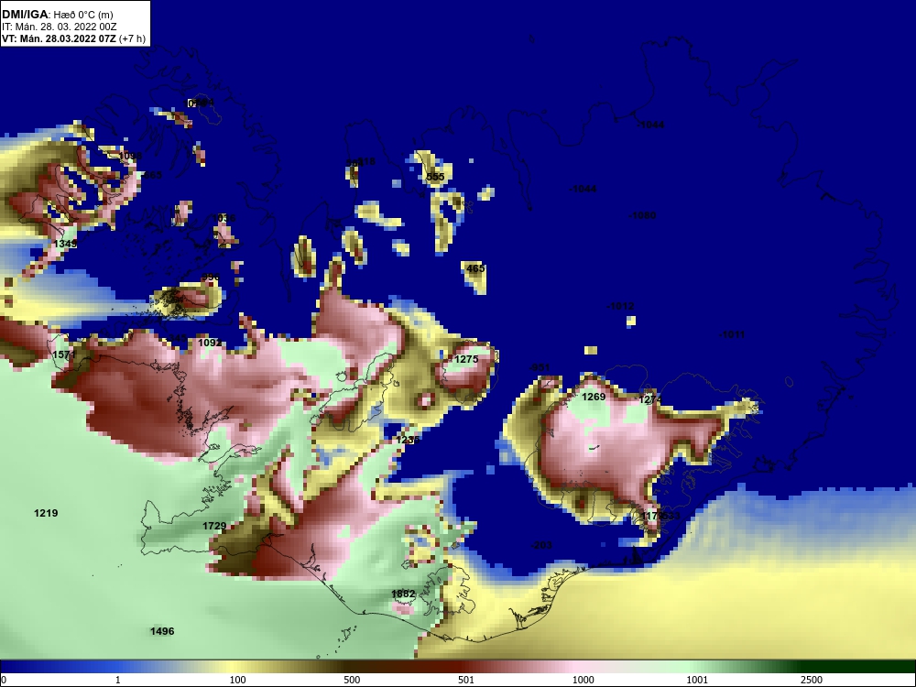Click the map value label 1269
Screen dimensions: 916x687
[594, 397]
